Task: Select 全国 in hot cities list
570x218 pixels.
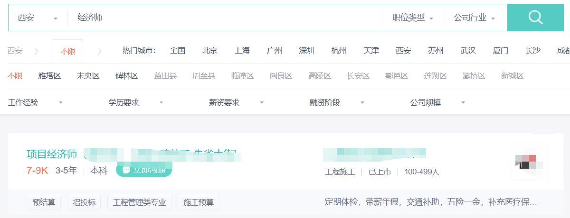Action: (x=178, y=51)
